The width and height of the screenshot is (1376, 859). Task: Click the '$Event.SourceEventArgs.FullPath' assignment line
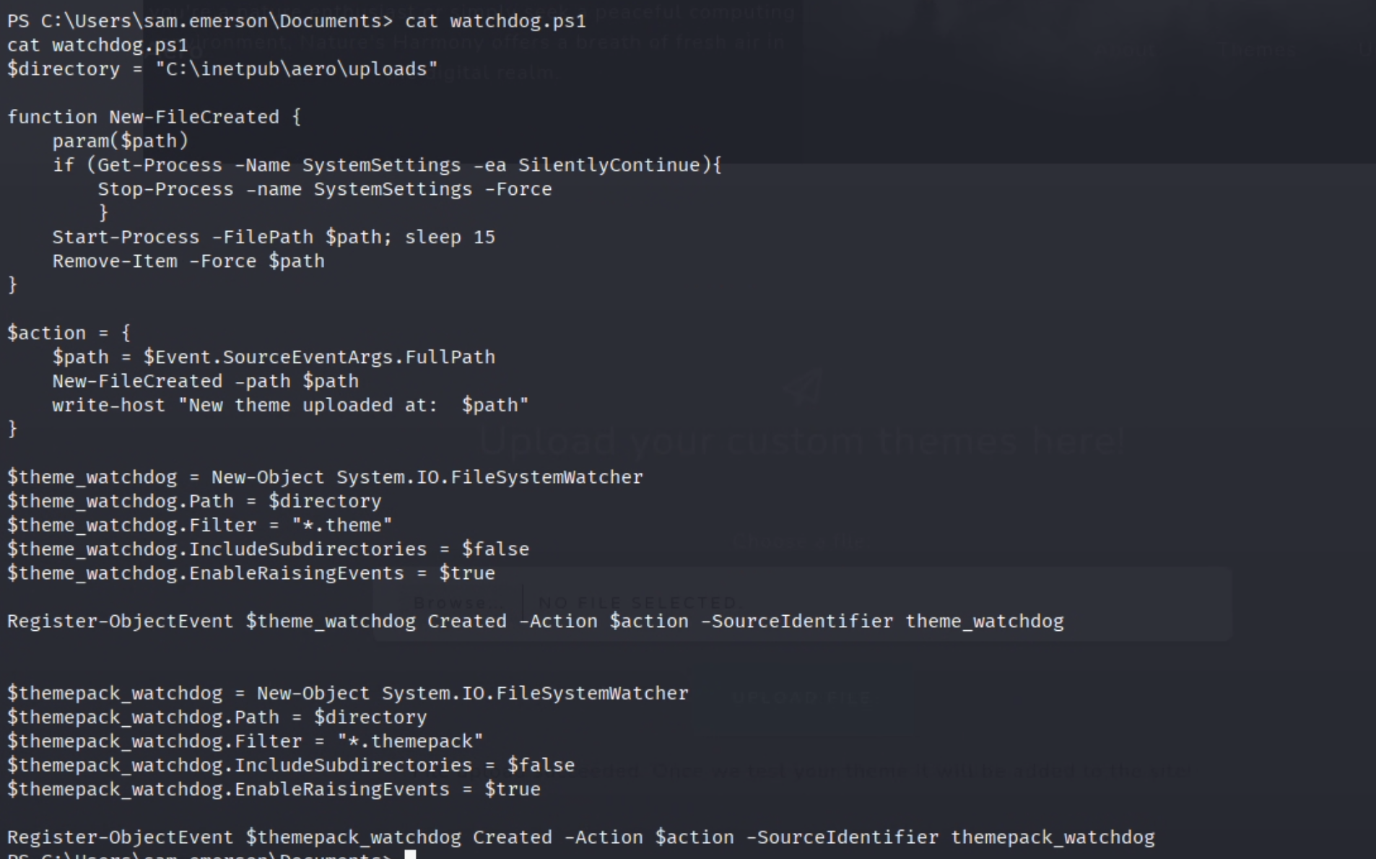pos(274,357)
